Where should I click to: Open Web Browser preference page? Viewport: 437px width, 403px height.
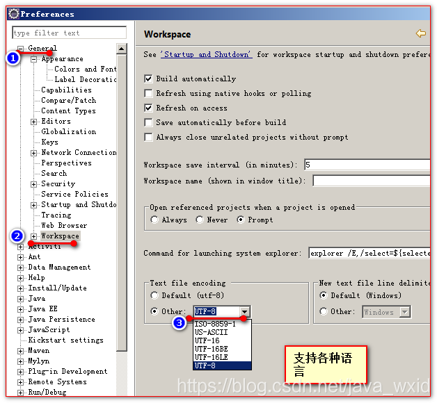(x=64, y=225)
